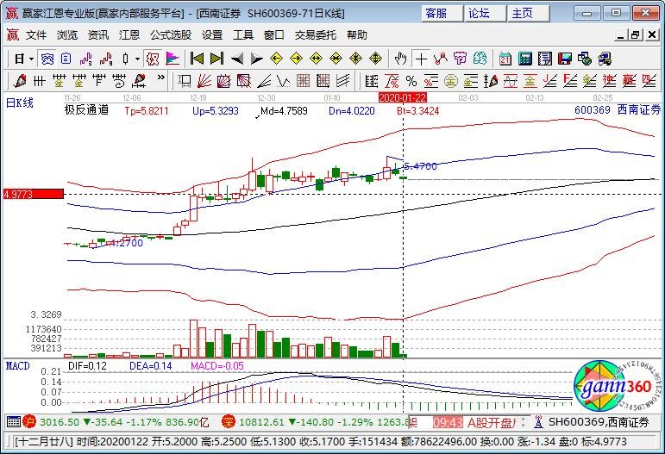Select the gold coin 金 circle icon
665x454 pixels.
coord(451,80)
